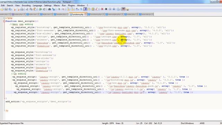Click the Dos\Windows line-ending status entry
Screen dimensions: 222x125
pyautogui.click(x=187, y=123)
